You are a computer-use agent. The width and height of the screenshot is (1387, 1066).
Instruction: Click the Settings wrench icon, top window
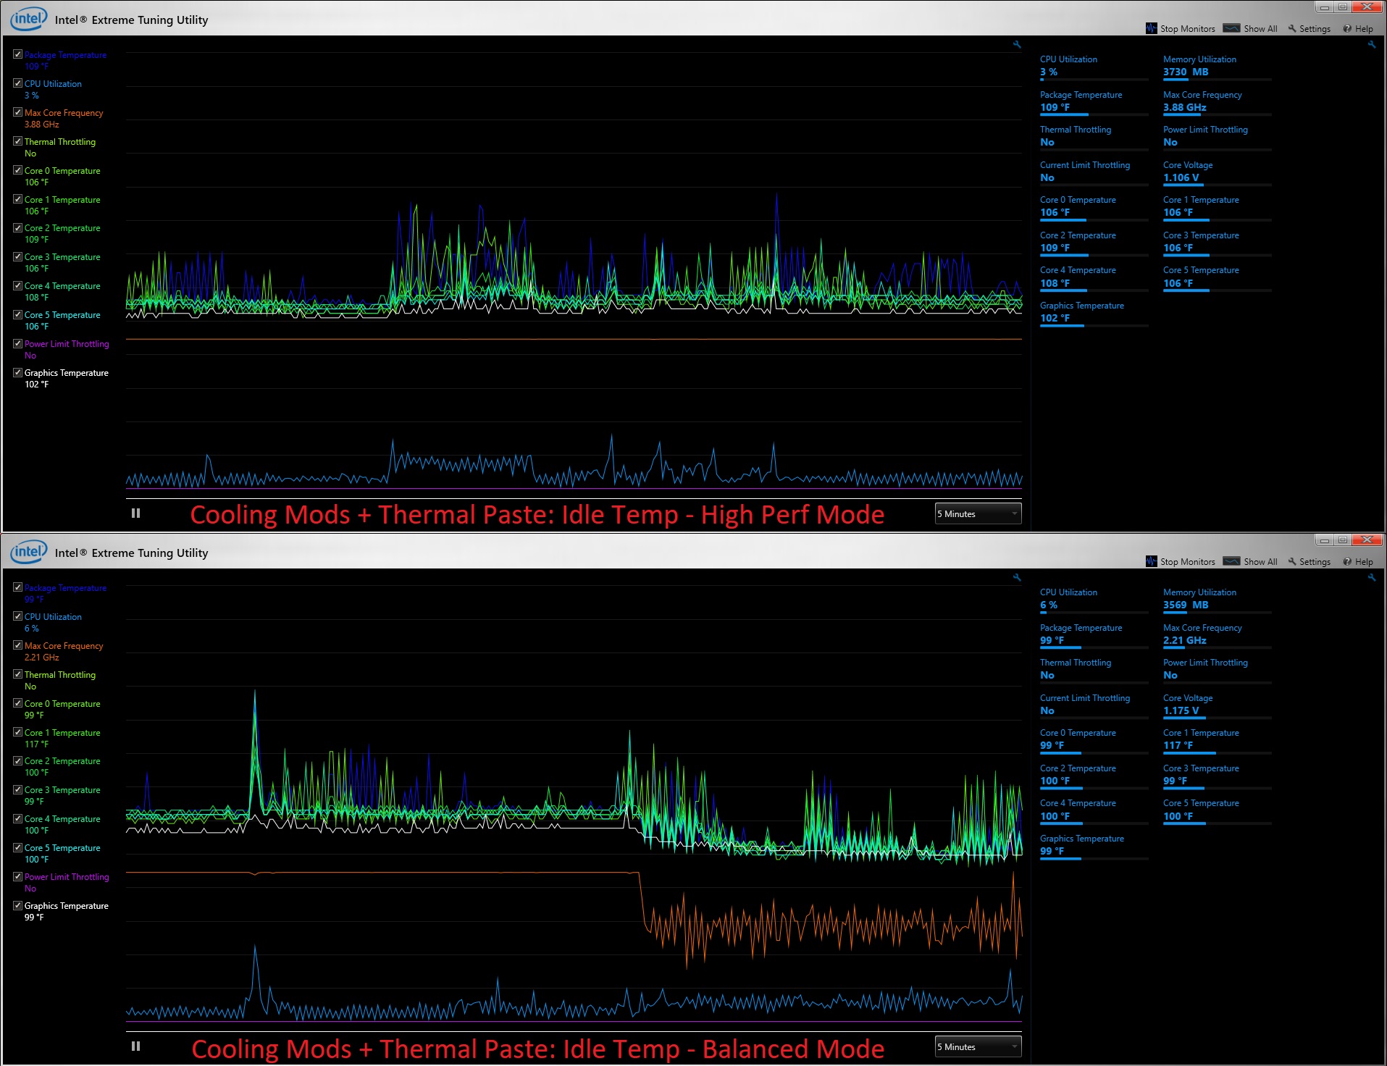coord(1292,29)
